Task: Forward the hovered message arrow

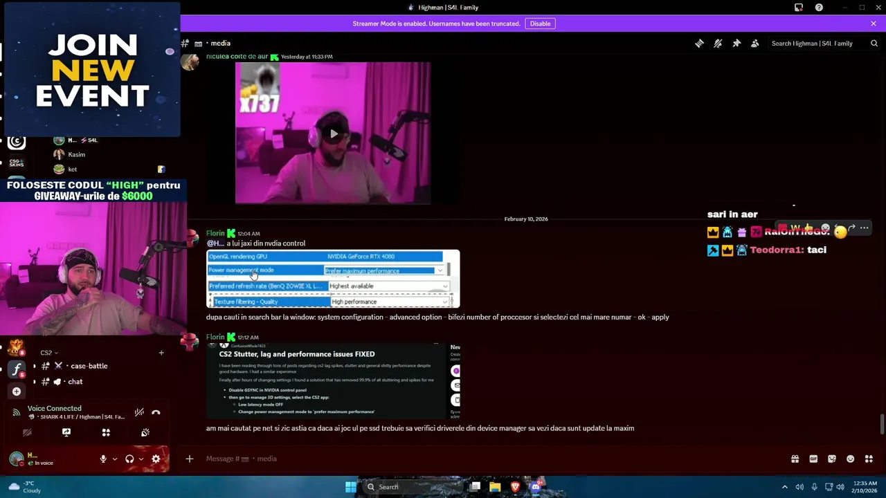Action: pyautogui.click(x=852, y=228)
